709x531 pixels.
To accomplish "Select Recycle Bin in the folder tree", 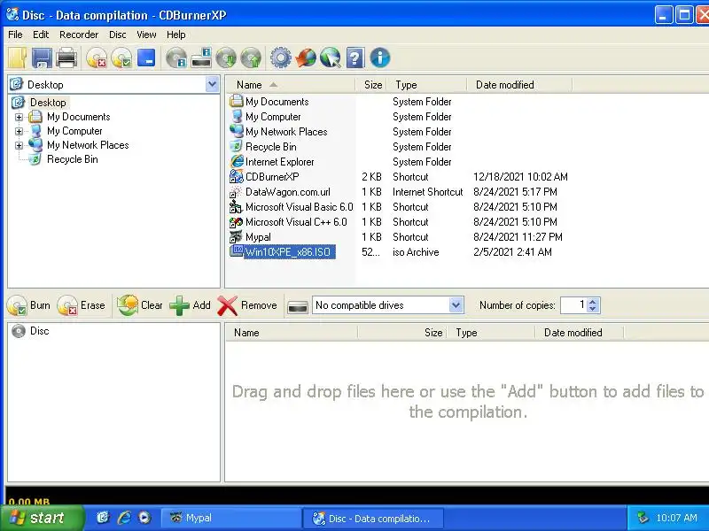I will coord(73,159).
